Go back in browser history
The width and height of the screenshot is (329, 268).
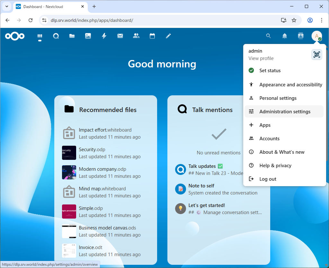8,20
